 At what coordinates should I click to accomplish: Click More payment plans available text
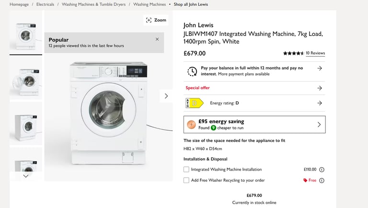[244, 74]
